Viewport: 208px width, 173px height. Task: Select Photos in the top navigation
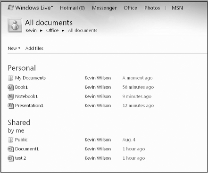[152, 8]
